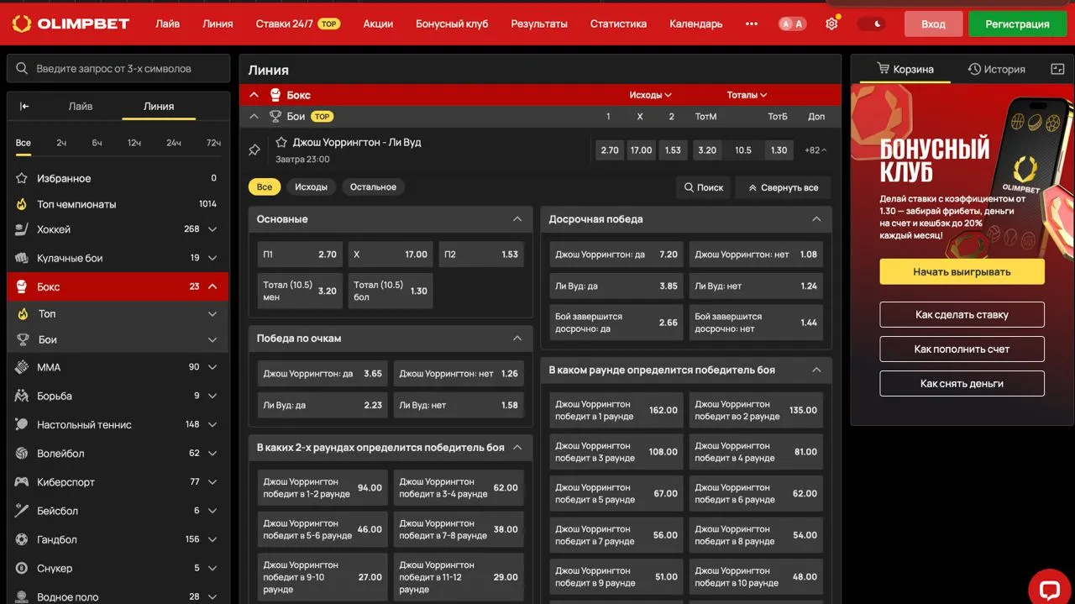Collapse the Бокс sidebar category chevron
The width and height of the screenshot is (1075, 604).
pyautogui.click(x=212, y=286)
